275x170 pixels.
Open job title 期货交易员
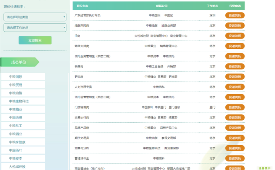82,138
